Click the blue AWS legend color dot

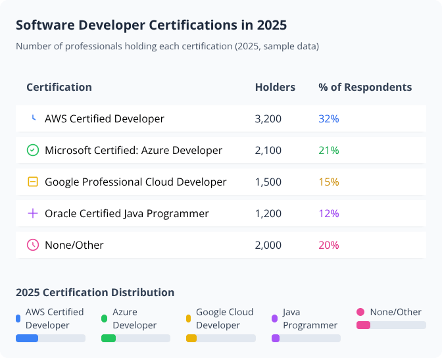[18, 319]
